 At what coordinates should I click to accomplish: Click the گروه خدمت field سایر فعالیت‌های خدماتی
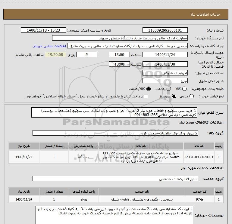coord(115,179)
